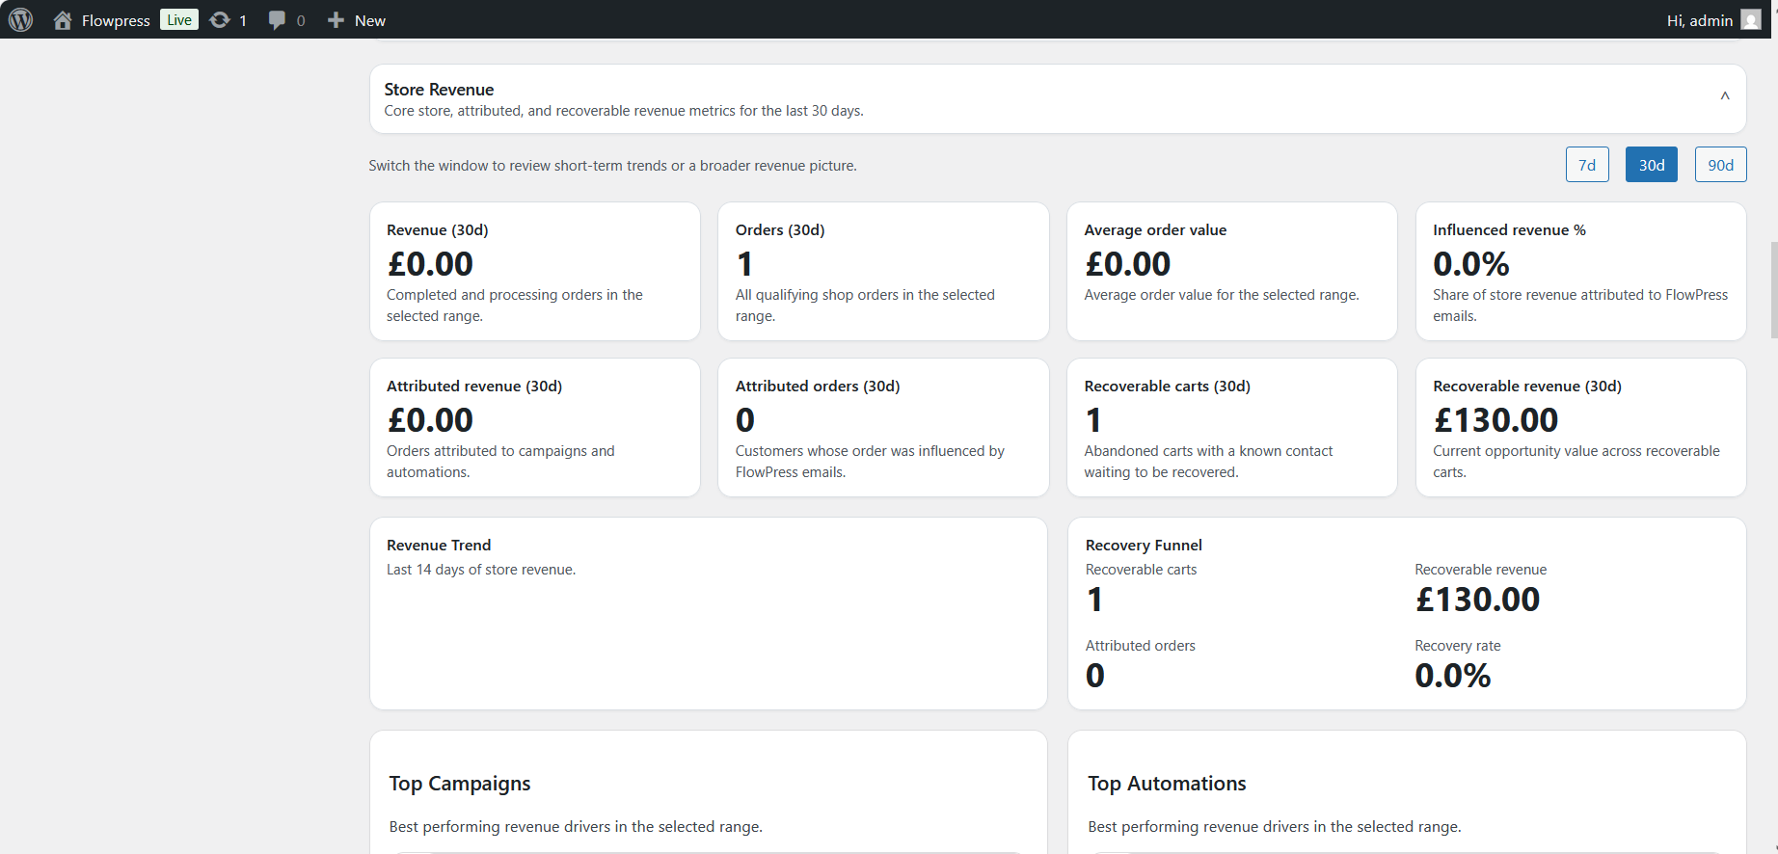The width and height of the screenshot is (1778, 854).
Task: Click the 0.0% influenced revenue value
Action: point(1471,264)
